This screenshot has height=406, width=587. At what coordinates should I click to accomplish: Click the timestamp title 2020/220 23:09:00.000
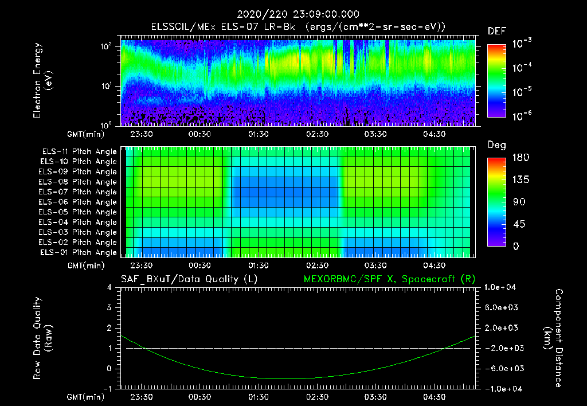pyautogui.click(x=298, y=14)
